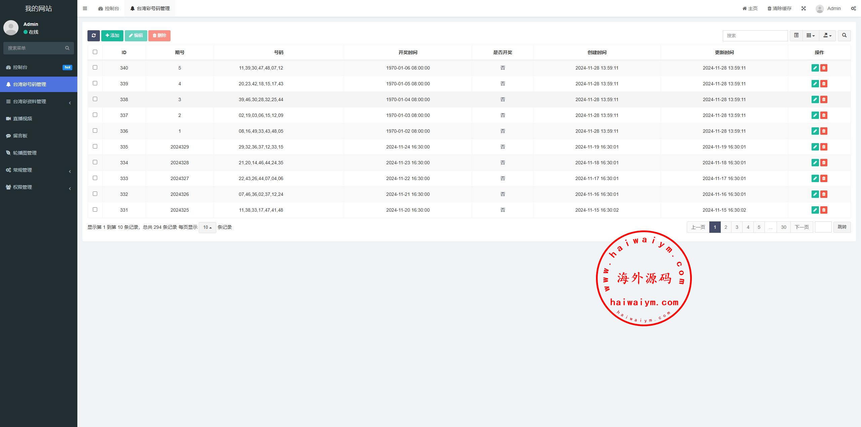Tick the checkbox for row ID 333
This screenshot has height=427, width=861.
(x=95, y=178)
